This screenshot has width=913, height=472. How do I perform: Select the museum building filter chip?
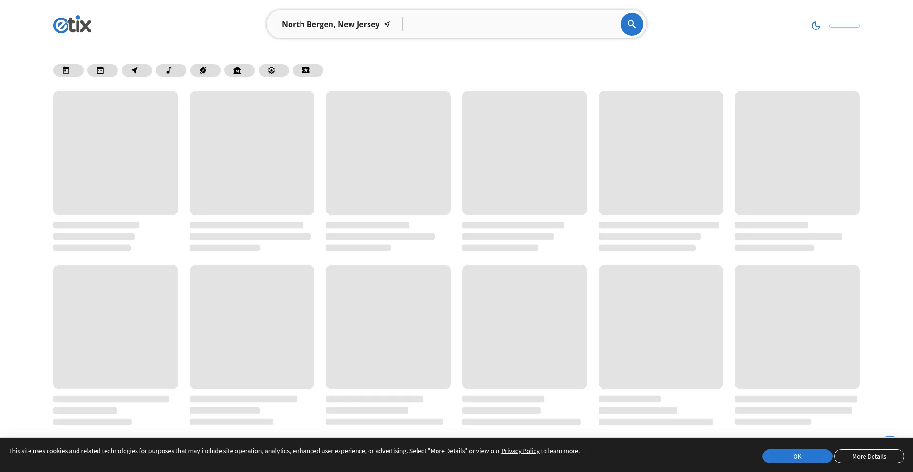(x=239, y=70)
